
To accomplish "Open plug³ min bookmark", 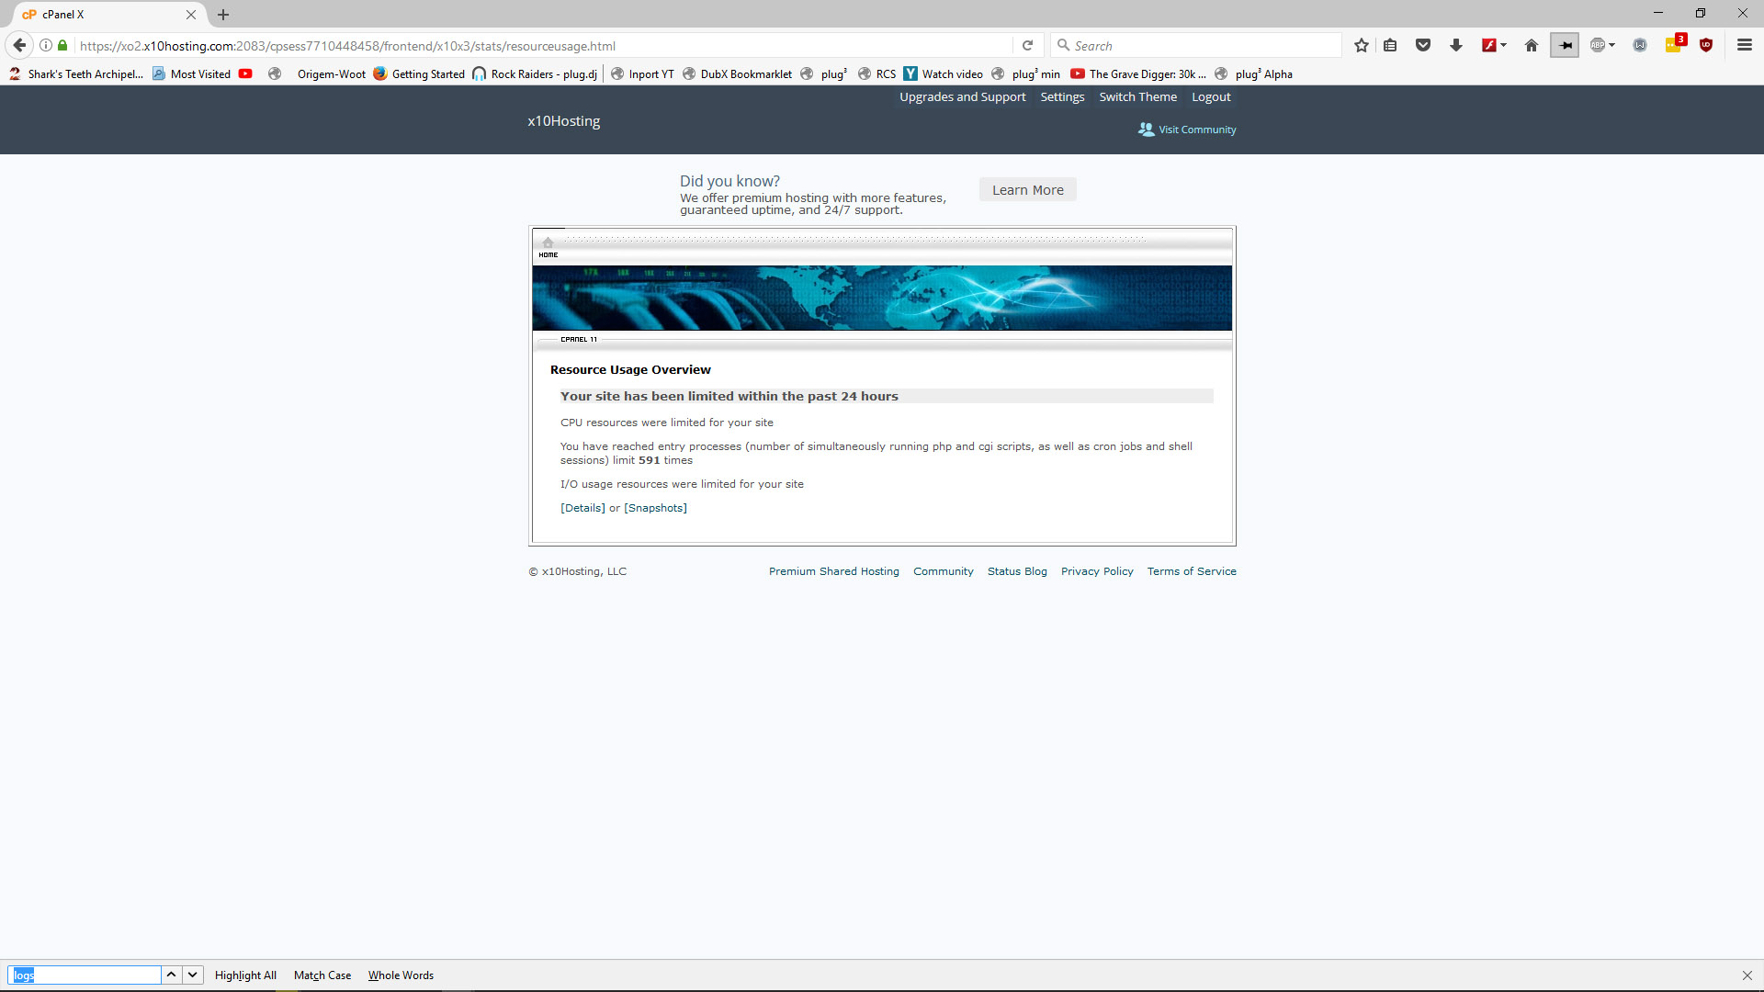I will pos(1025,74).
